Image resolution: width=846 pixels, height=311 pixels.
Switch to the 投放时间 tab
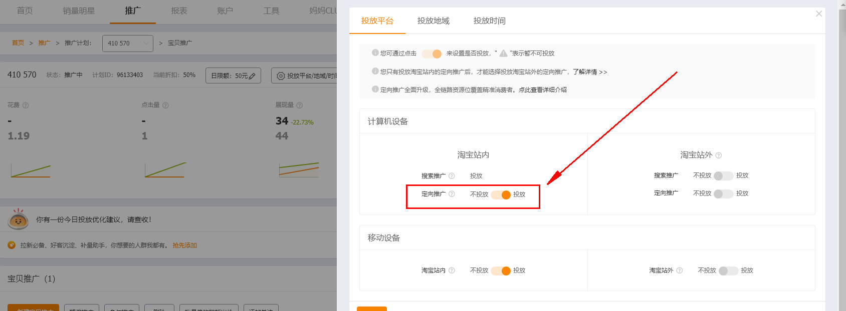[x=490, y=21]
